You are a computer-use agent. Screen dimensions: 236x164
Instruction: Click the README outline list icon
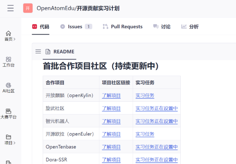pyautogui.click(x=38, y=52)
